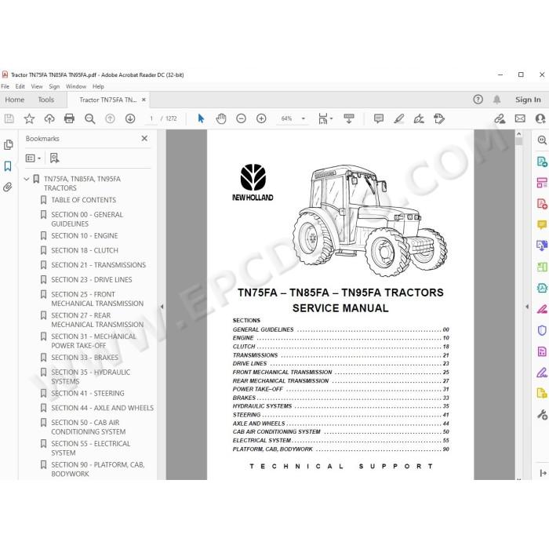
Task: Jump to SECTION 10 - ENGINE bookmark
Action: pyautogui.click(x=85, y=236)
